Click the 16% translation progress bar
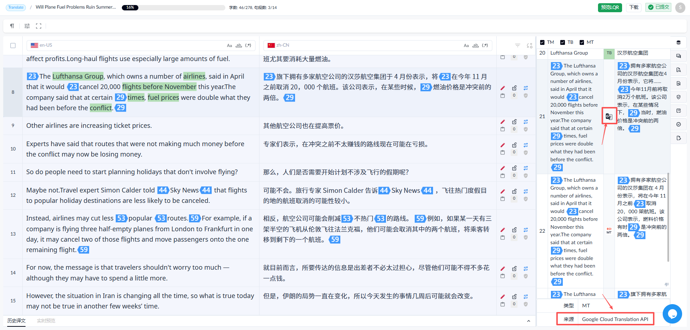The height and width of the screenshot is (330, 690). pyautogui.click(x=173, y=8)
